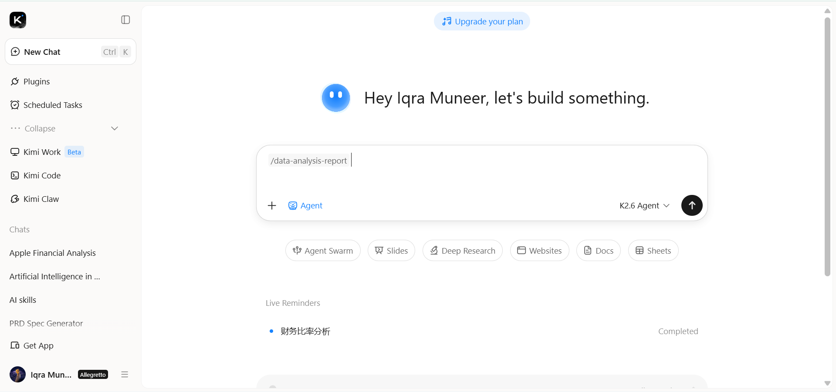This screenshot has height=392, width=836.
Task: Open the K2.6 Agent model dropdown
Action: (644, 206)
